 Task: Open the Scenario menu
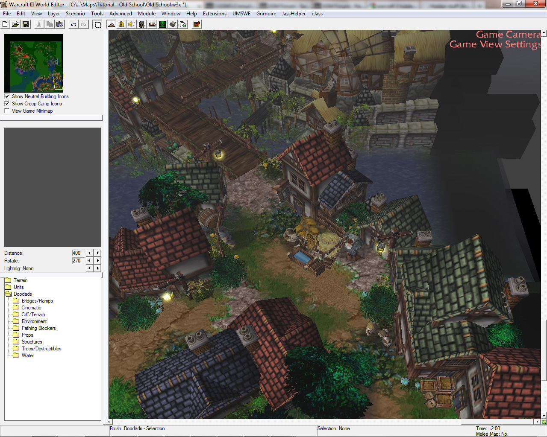pyautogui.click(x=75, y=14)
